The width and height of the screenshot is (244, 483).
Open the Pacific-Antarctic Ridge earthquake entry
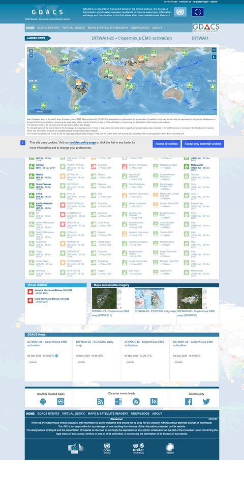pos(44,205)
